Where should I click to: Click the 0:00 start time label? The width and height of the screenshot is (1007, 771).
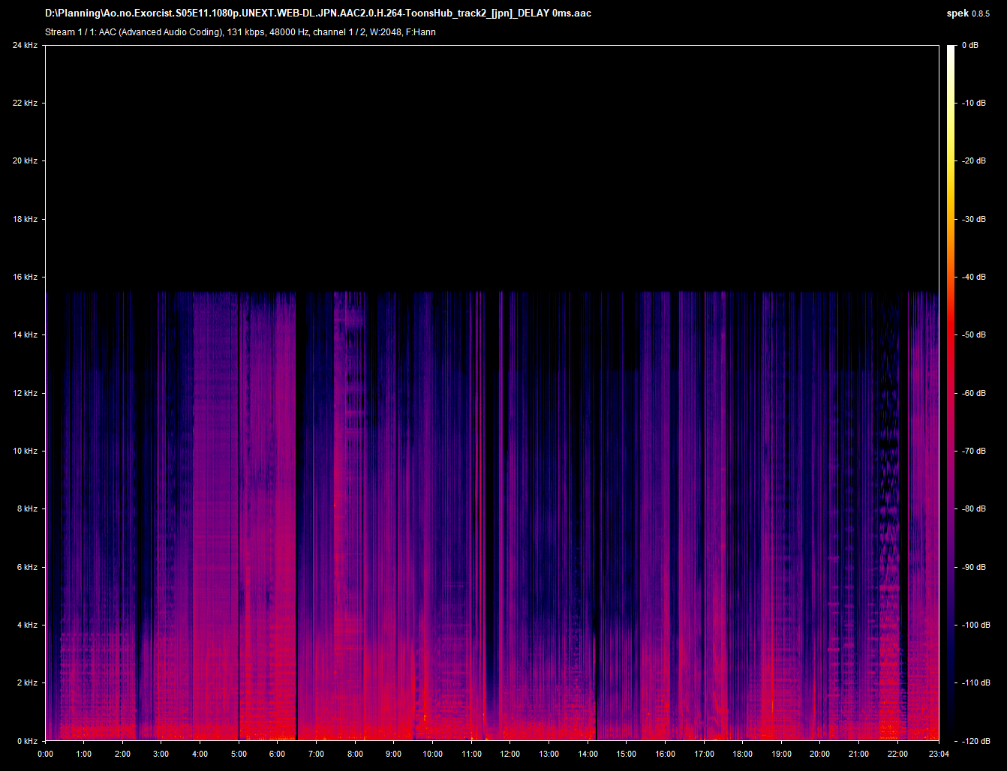click(x=45, y=754)
